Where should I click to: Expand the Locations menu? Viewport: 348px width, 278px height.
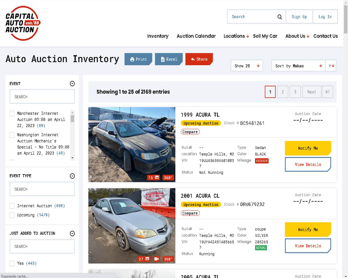pyautogui.click(x=236, y=36)
